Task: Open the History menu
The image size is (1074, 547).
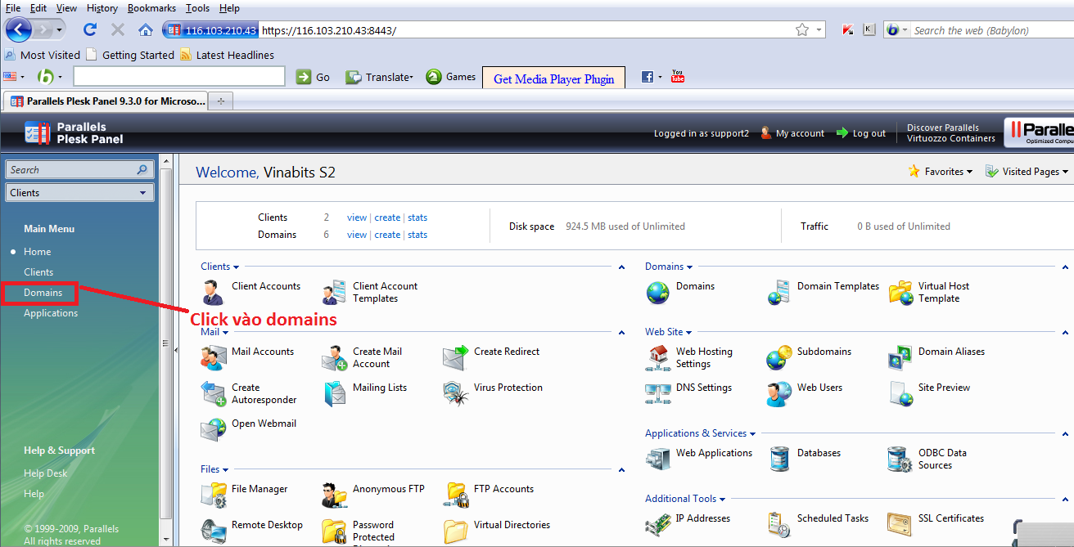Action: coord(102,8)
